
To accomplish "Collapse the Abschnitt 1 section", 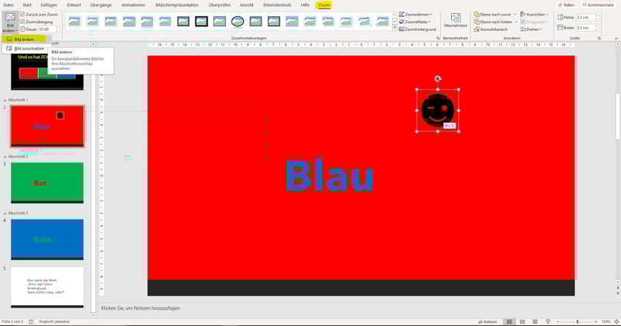I will coord(5,100).
